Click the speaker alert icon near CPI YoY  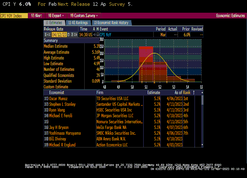click(94, 35)
